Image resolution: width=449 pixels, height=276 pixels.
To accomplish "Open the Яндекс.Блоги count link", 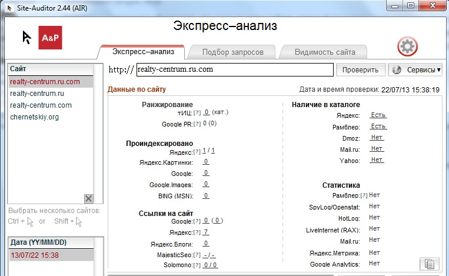I will (206, 244).
